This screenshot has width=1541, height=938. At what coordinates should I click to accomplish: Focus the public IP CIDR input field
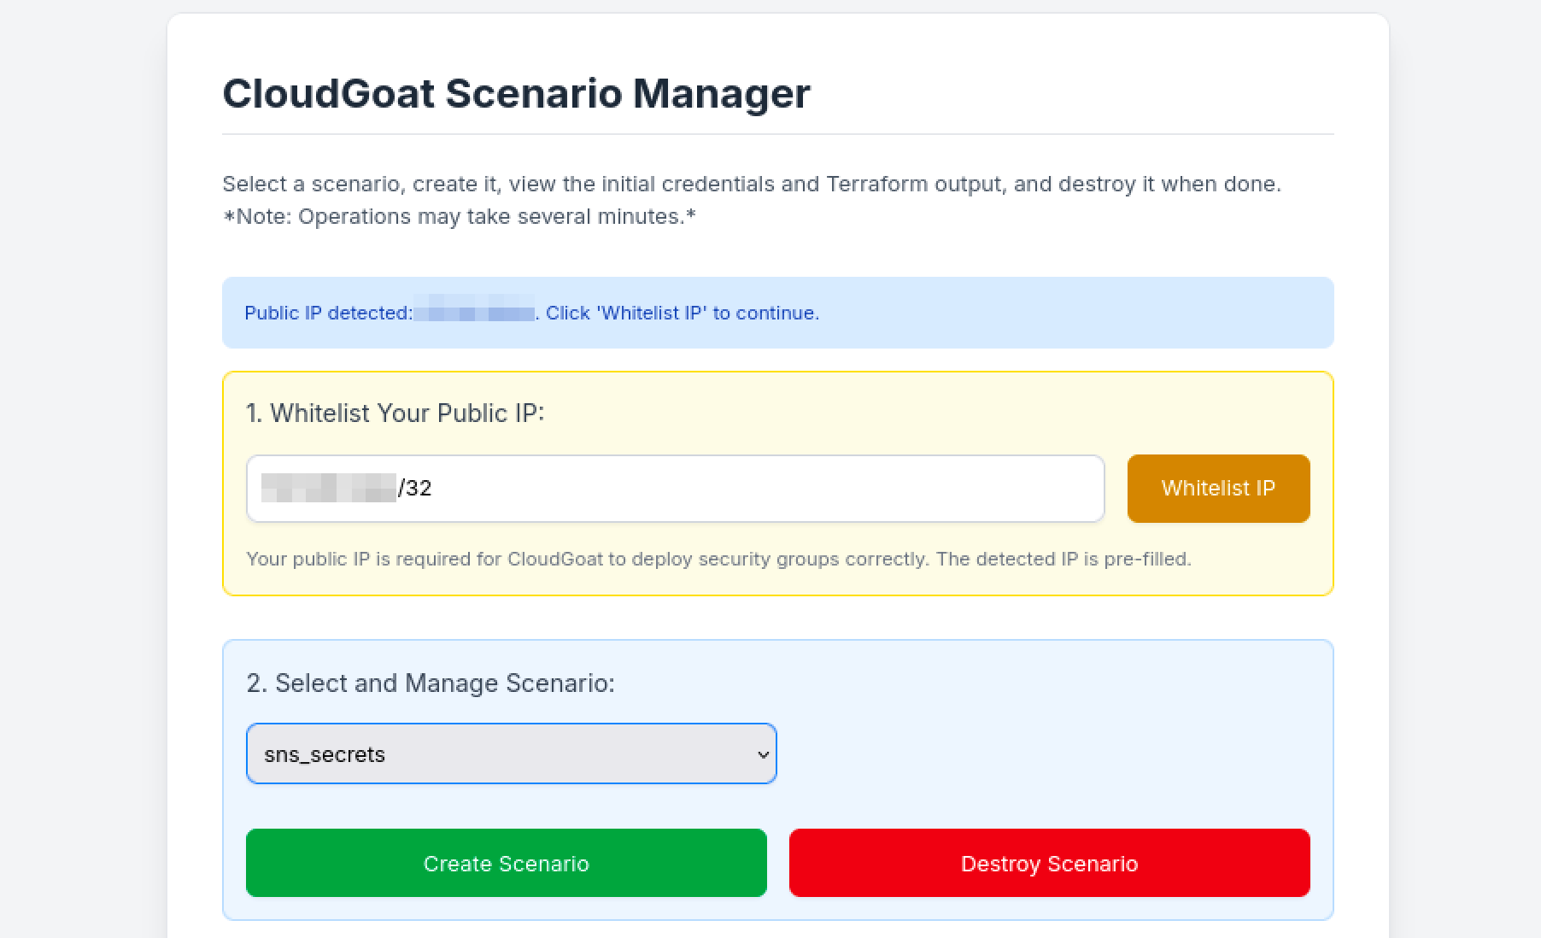pyautogui.click(x=752, y=489)
